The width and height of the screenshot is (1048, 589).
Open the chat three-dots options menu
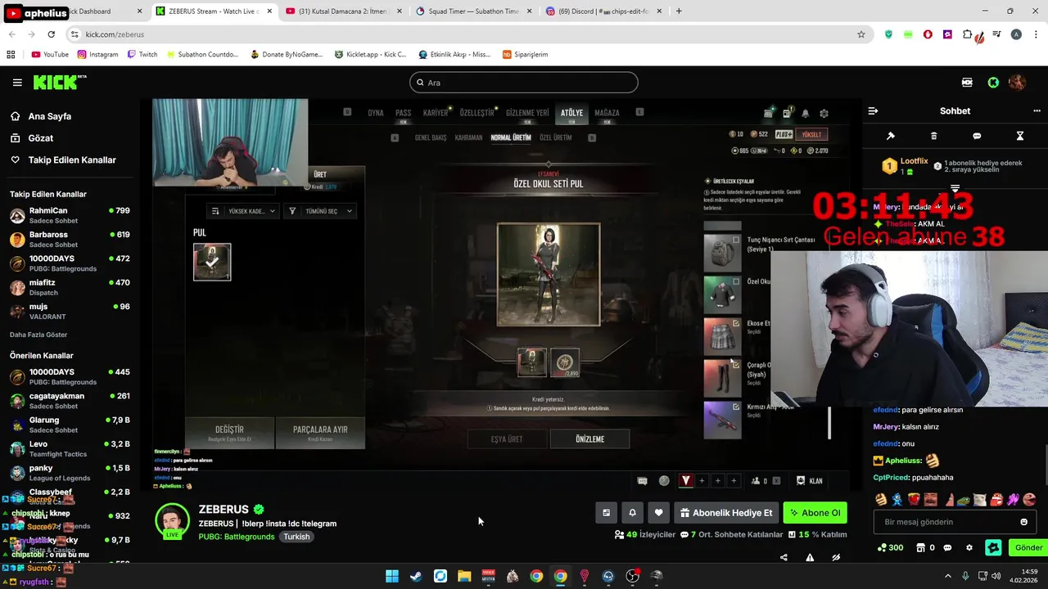(x=1037, y=111)
